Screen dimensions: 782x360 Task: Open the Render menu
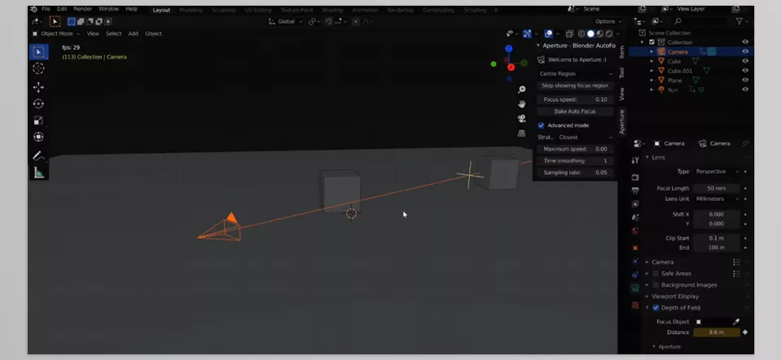(x=82, y=9)
